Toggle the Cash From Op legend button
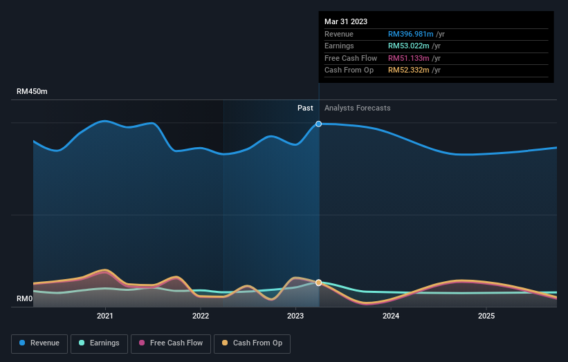568x362 pixels. click(252, 343)
